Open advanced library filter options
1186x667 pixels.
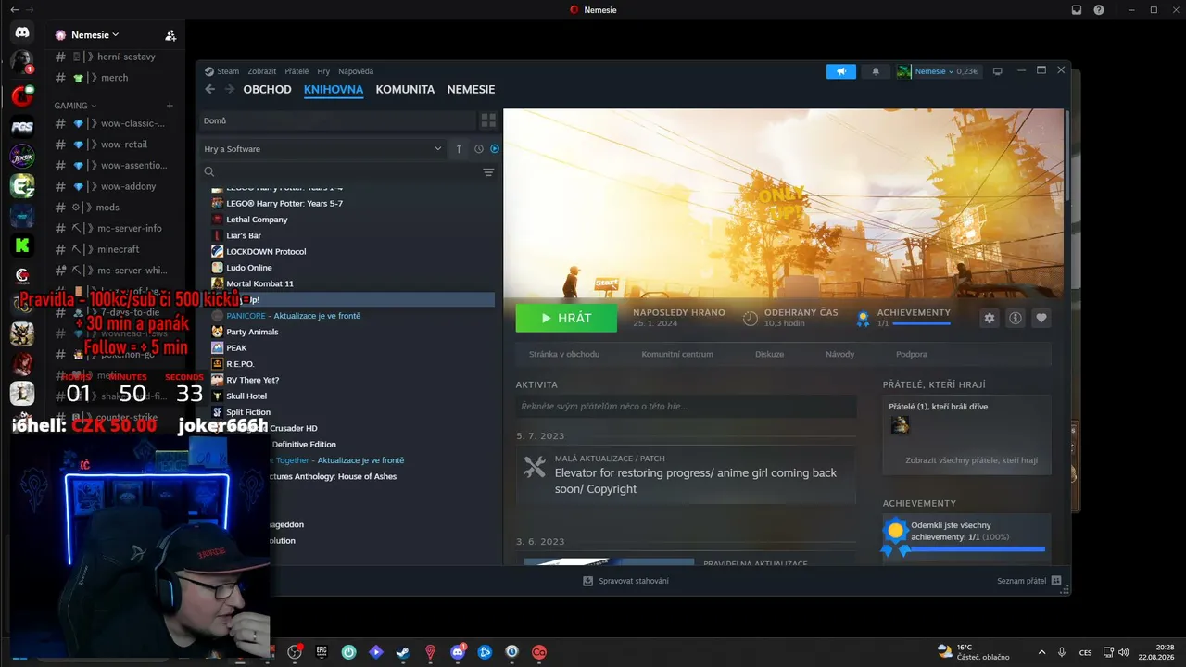tap(488, 172)
